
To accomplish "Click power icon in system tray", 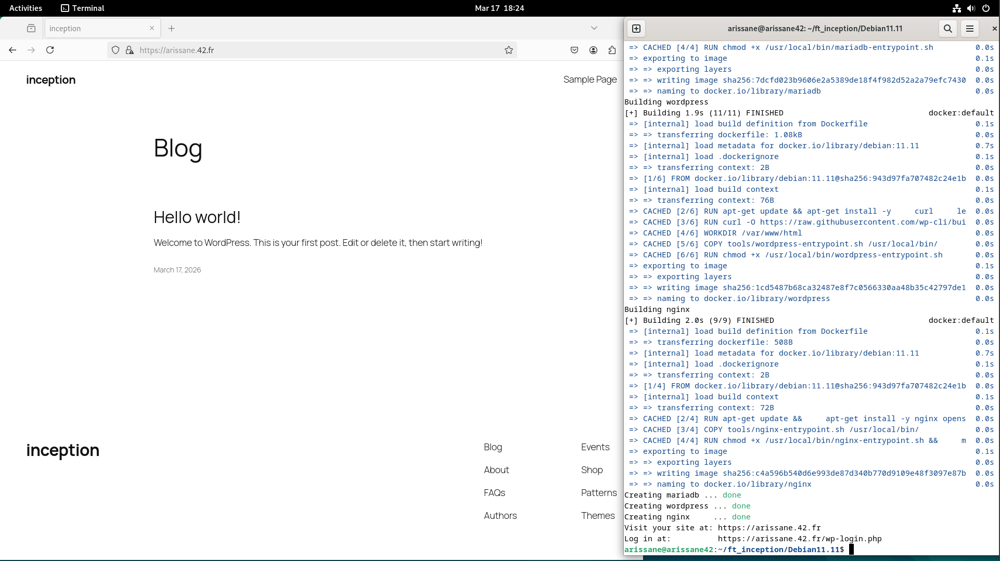I will point(985,8).
